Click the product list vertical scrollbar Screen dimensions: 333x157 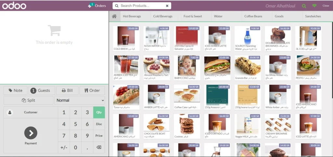[332, 65]
